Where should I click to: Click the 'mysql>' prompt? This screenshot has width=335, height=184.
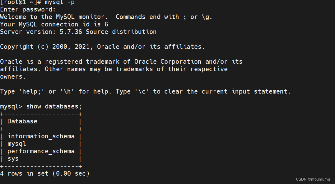coord(11,106)
